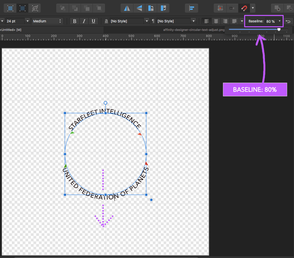Switch to the <Untitled> [M] document tab
Viewport: 294px width, 258px height.
pyautogui.click(x=11, y=30)
